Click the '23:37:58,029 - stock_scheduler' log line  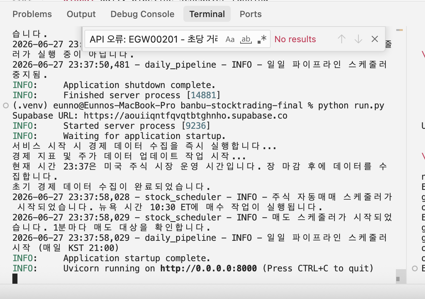point(202,222)
